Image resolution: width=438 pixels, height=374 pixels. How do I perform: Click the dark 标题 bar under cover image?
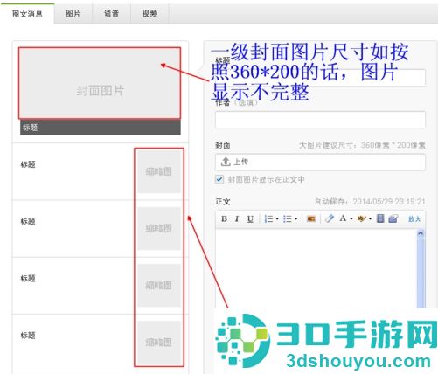101,128
